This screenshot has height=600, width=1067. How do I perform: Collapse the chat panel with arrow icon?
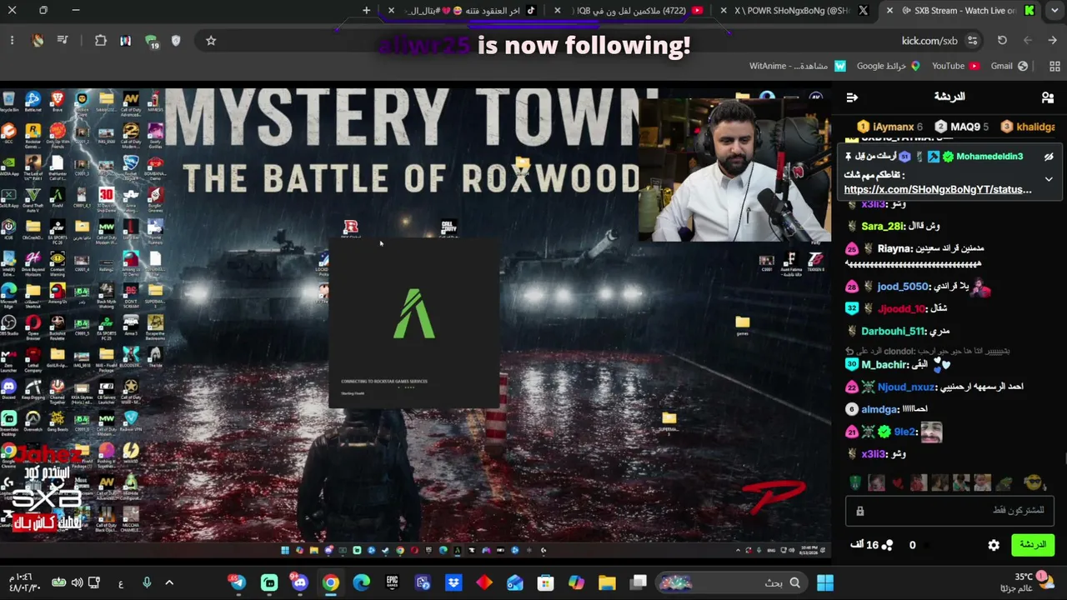(852, 97)
